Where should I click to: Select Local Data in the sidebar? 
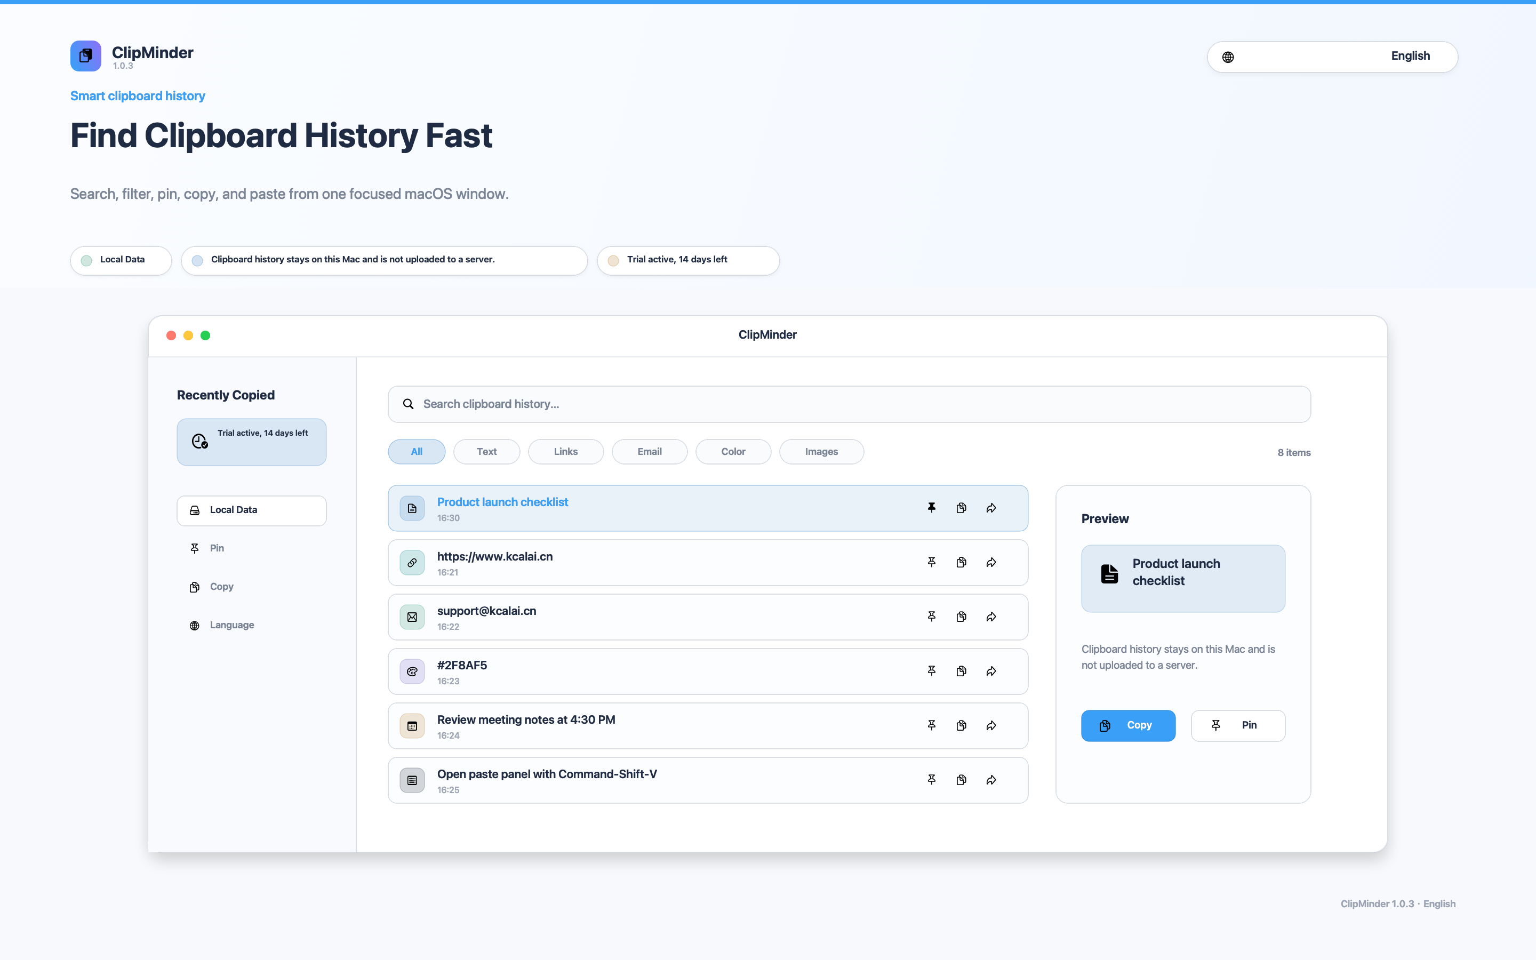click(251, 510)
